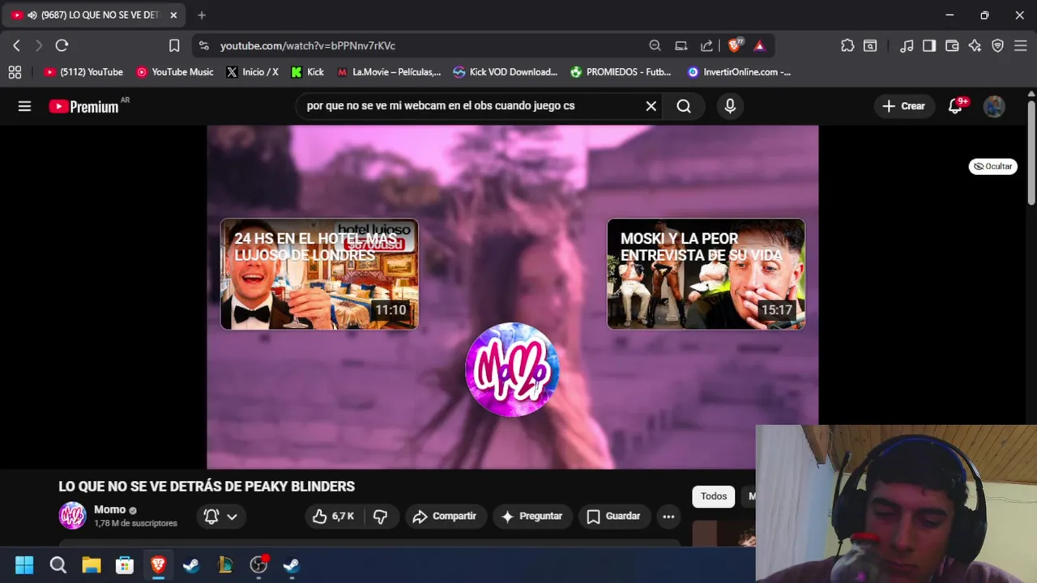Open Leo AI sparkle icon
The height and width of the screenshot is (583, 1037).
point(975,45)
